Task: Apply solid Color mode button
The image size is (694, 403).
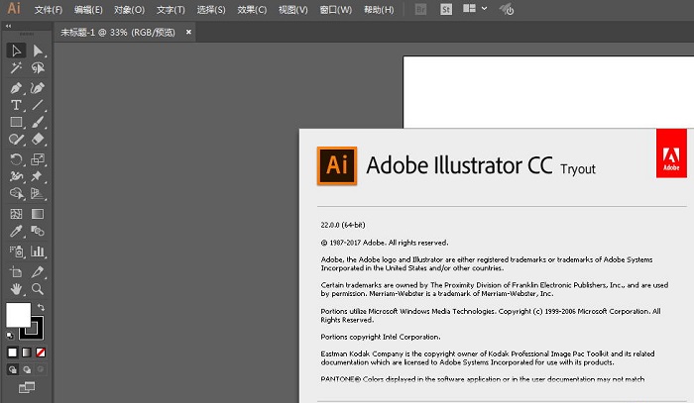Action: [12, 353]
